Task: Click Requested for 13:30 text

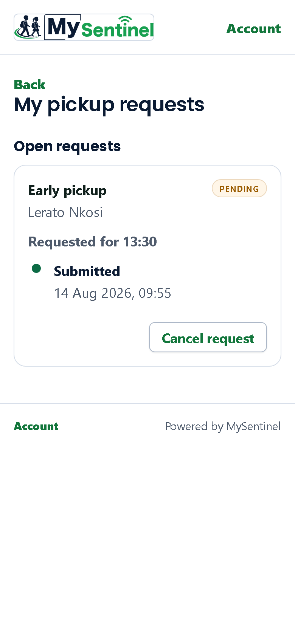Action: coord(93,242)
